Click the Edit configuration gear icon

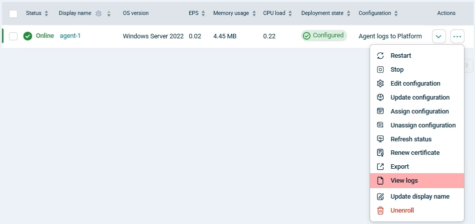[x=380, y=83]
